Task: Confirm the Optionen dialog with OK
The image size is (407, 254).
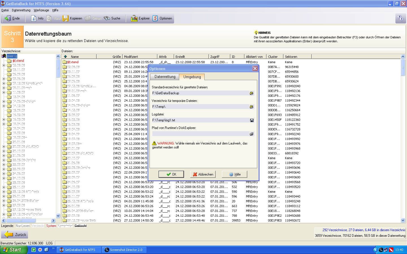Action: [171, 174]
